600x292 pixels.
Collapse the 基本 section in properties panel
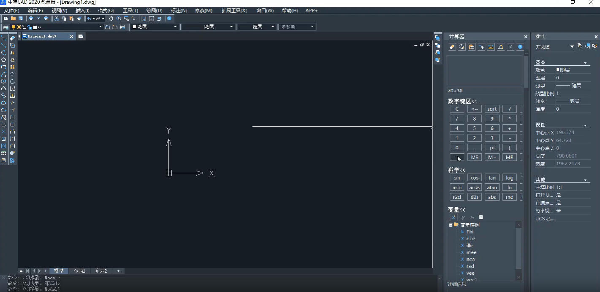pyautogui.click(x=585, y=63)
